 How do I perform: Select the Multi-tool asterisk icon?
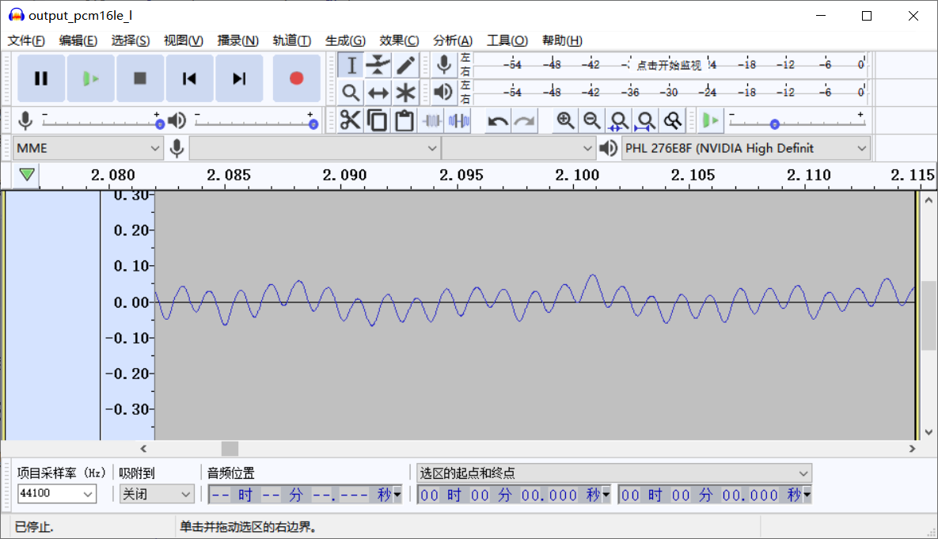[x=405, y=93]
